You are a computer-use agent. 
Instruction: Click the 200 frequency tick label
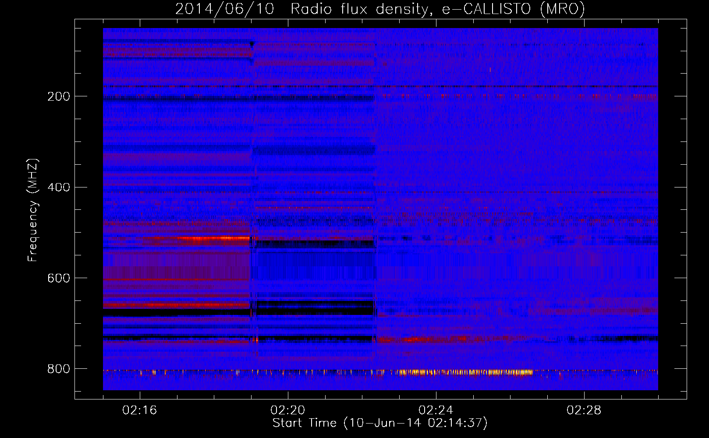click(x=59, y=96)
